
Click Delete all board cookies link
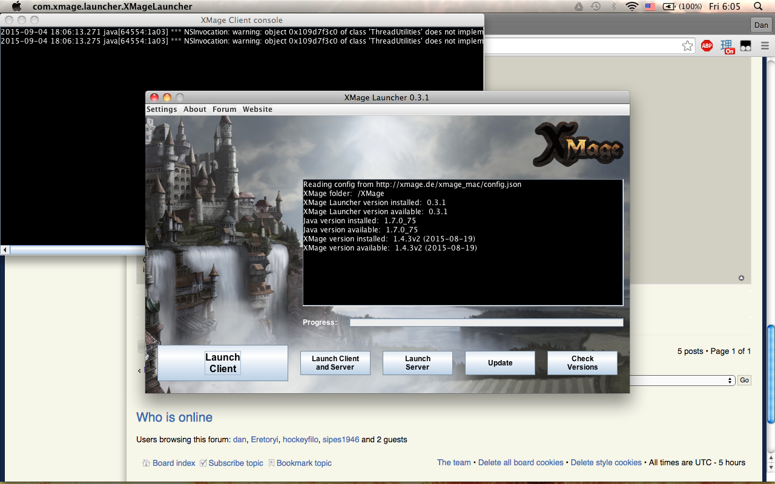[x=521, y=462]
